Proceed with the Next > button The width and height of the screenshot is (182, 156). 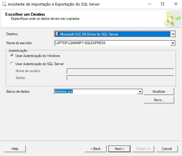119,149
